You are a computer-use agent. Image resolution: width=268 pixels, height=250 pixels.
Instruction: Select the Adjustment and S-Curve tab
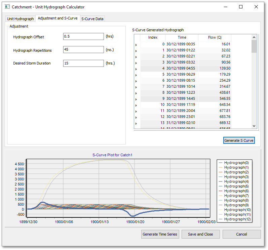tap(58, 18)
